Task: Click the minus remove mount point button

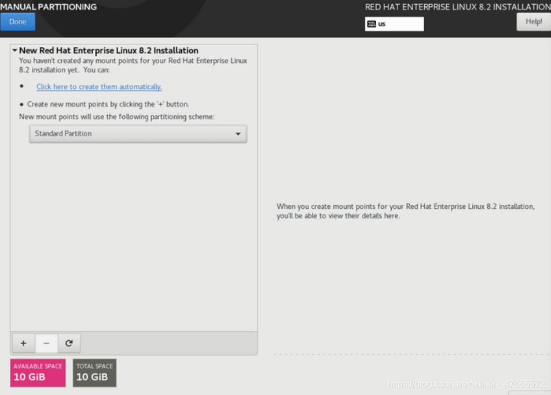Action: tap(46, 344)
